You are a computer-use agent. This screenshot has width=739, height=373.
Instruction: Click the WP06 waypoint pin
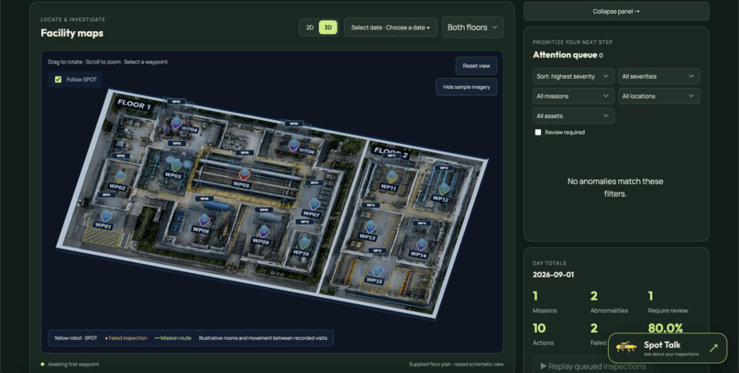click(x=294, y=145)
